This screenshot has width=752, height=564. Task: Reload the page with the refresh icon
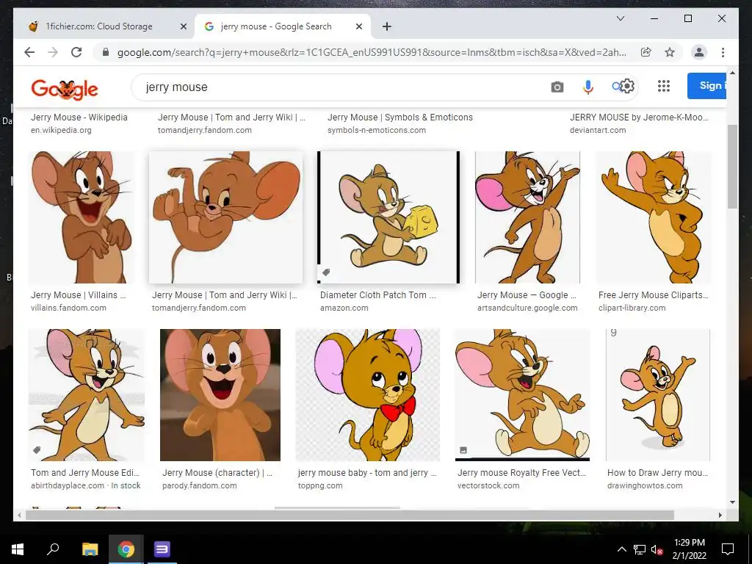click(76, 52)
